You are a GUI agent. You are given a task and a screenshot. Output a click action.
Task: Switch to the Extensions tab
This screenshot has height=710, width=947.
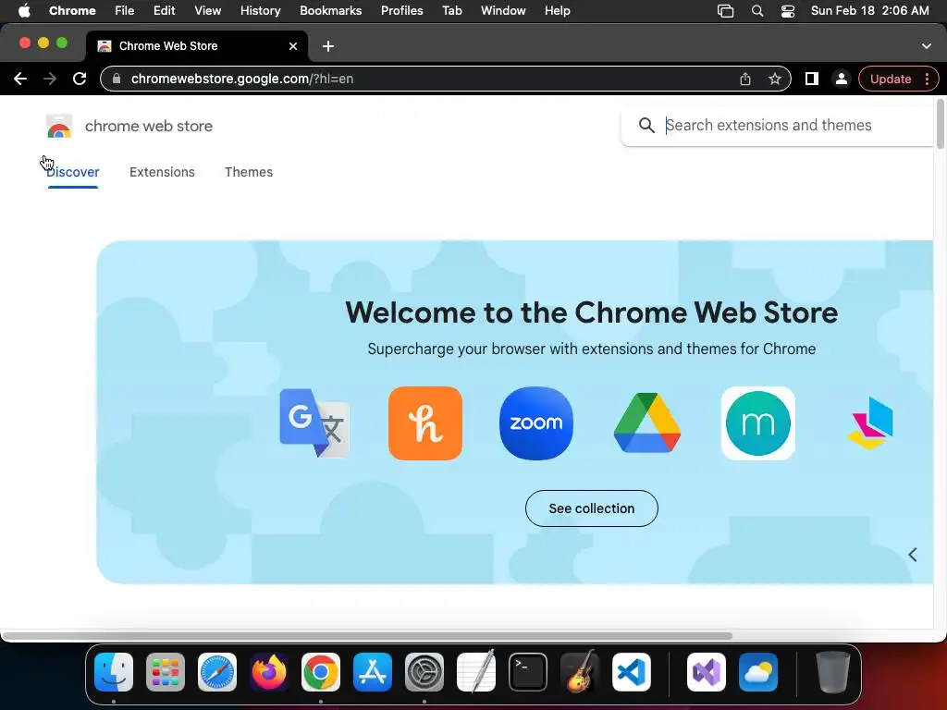(x=162, y=172)
